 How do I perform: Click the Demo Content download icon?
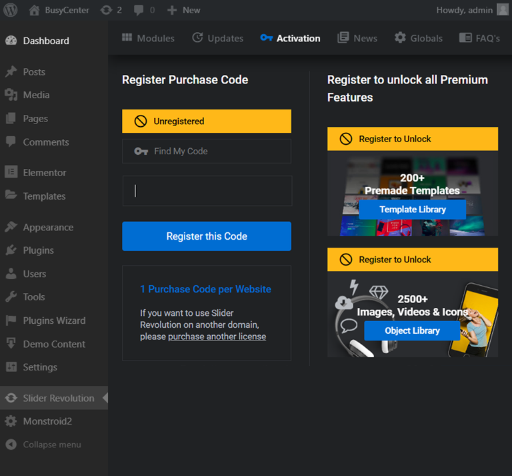pos(11,343)
